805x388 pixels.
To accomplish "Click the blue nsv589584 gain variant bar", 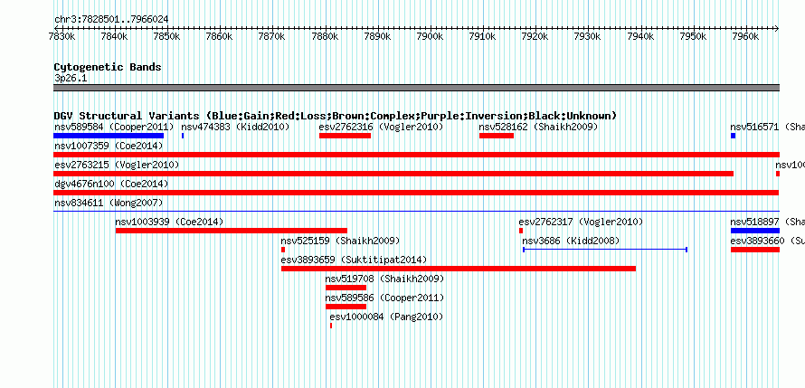I will (109, 136).
